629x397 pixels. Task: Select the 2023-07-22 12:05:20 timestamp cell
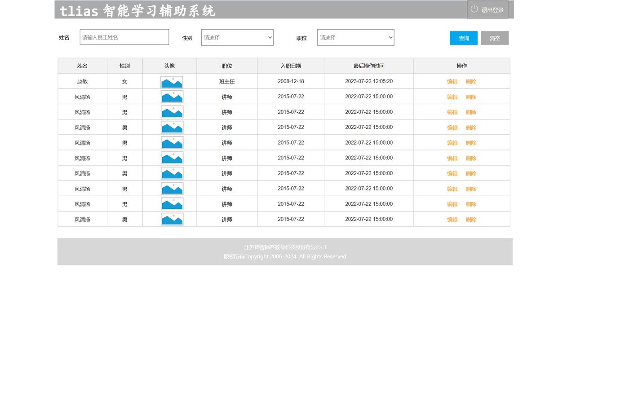tap(369, 81)
